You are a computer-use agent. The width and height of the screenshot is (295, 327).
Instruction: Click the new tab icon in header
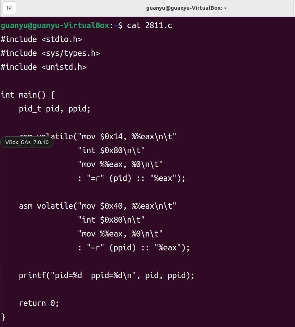(x=9, y=8)
